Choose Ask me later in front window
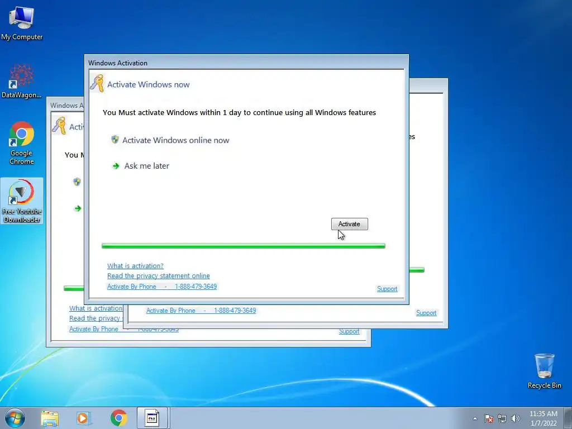This screenshot has height=429, width=572. click(x=147, y=165)
